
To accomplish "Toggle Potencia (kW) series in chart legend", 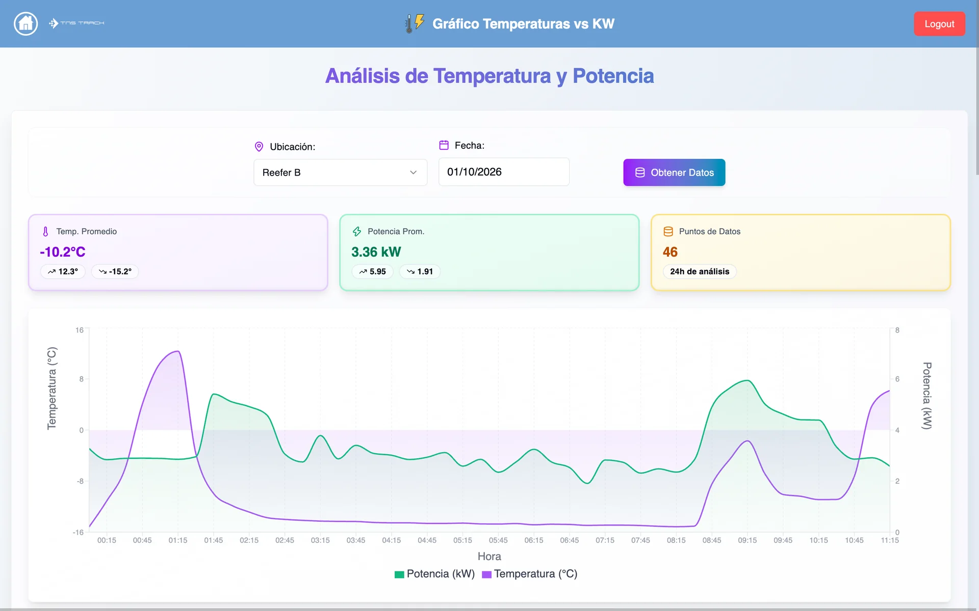I will pos(434,574).
